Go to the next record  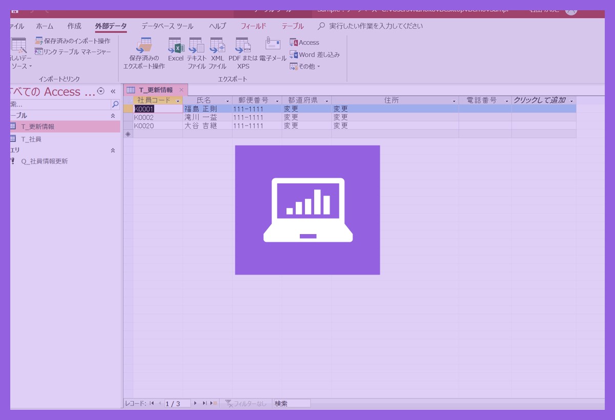(195, 404)
